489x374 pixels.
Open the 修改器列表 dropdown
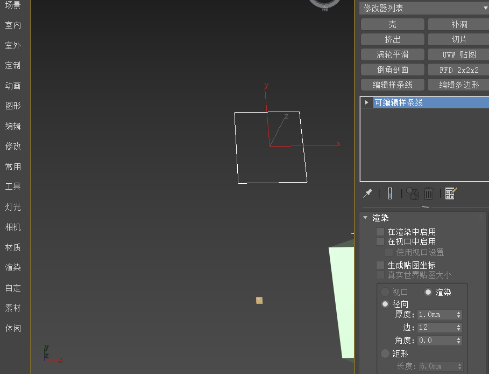point(424,8)
